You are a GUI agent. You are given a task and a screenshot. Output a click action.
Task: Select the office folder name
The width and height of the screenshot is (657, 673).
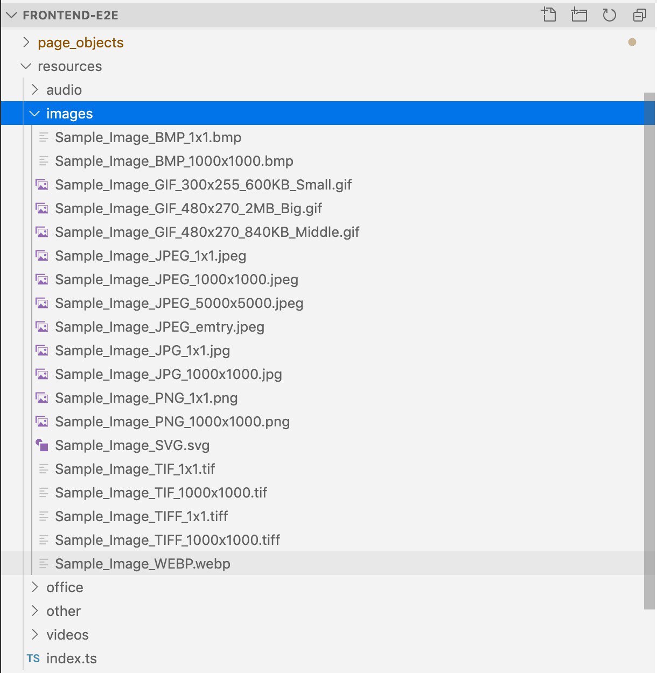click(x=65, y=587)
